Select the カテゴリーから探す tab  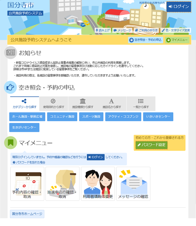[x=25, y=104]
